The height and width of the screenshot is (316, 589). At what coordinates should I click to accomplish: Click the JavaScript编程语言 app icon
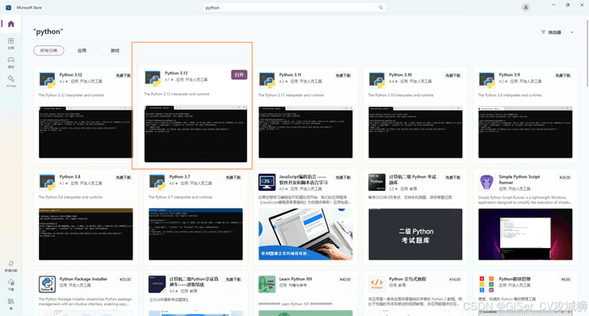[x=267, y=182]
